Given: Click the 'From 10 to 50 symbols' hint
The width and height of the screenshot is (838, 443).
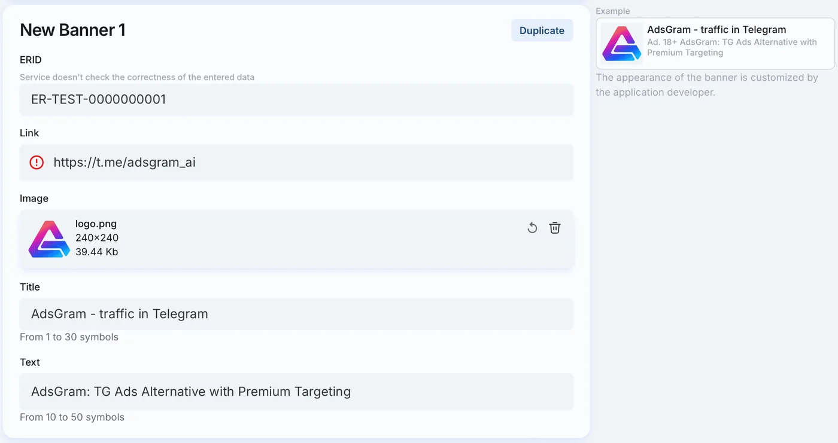Looking at the screenshot, I should (x=72, y=417).
